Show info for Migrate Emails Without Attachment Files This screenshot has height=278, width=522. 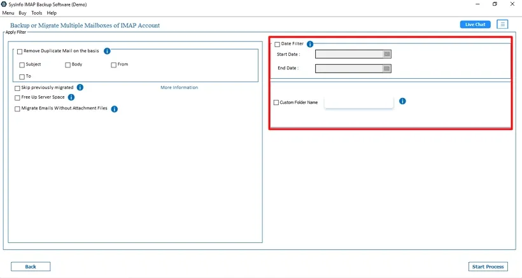pos(114,109)
